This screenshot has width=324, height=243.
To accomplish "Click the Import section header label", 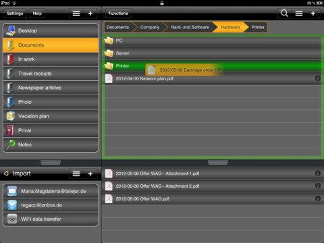I will click(22, 173).
